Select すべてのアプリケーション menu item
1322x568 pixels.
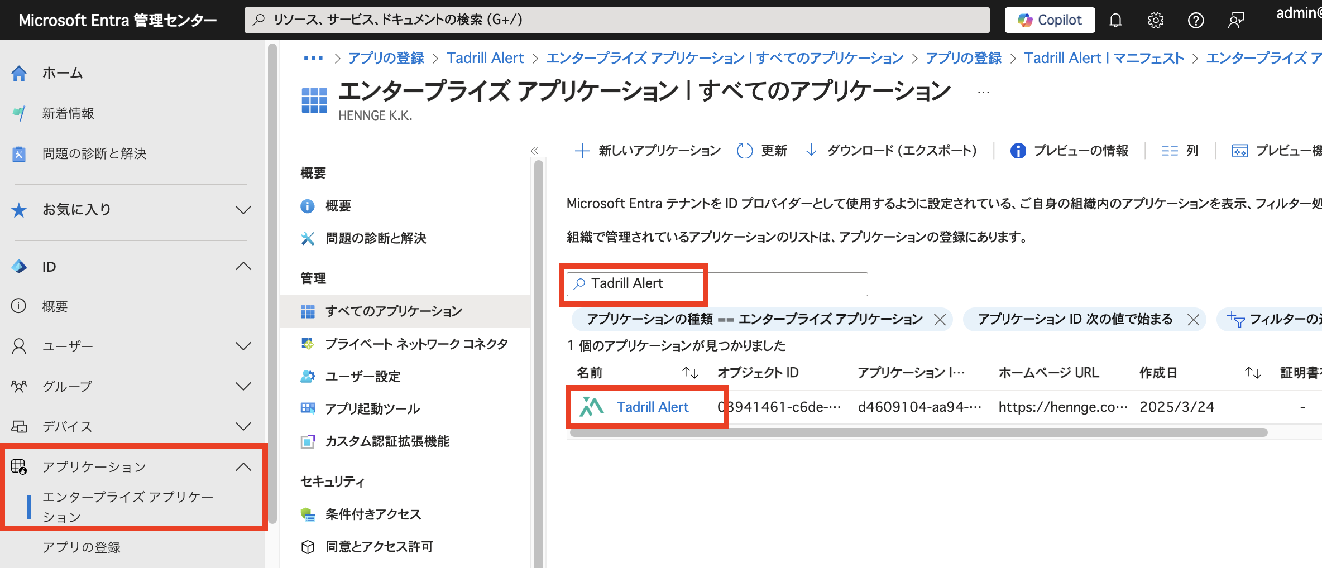click(405, 311)
